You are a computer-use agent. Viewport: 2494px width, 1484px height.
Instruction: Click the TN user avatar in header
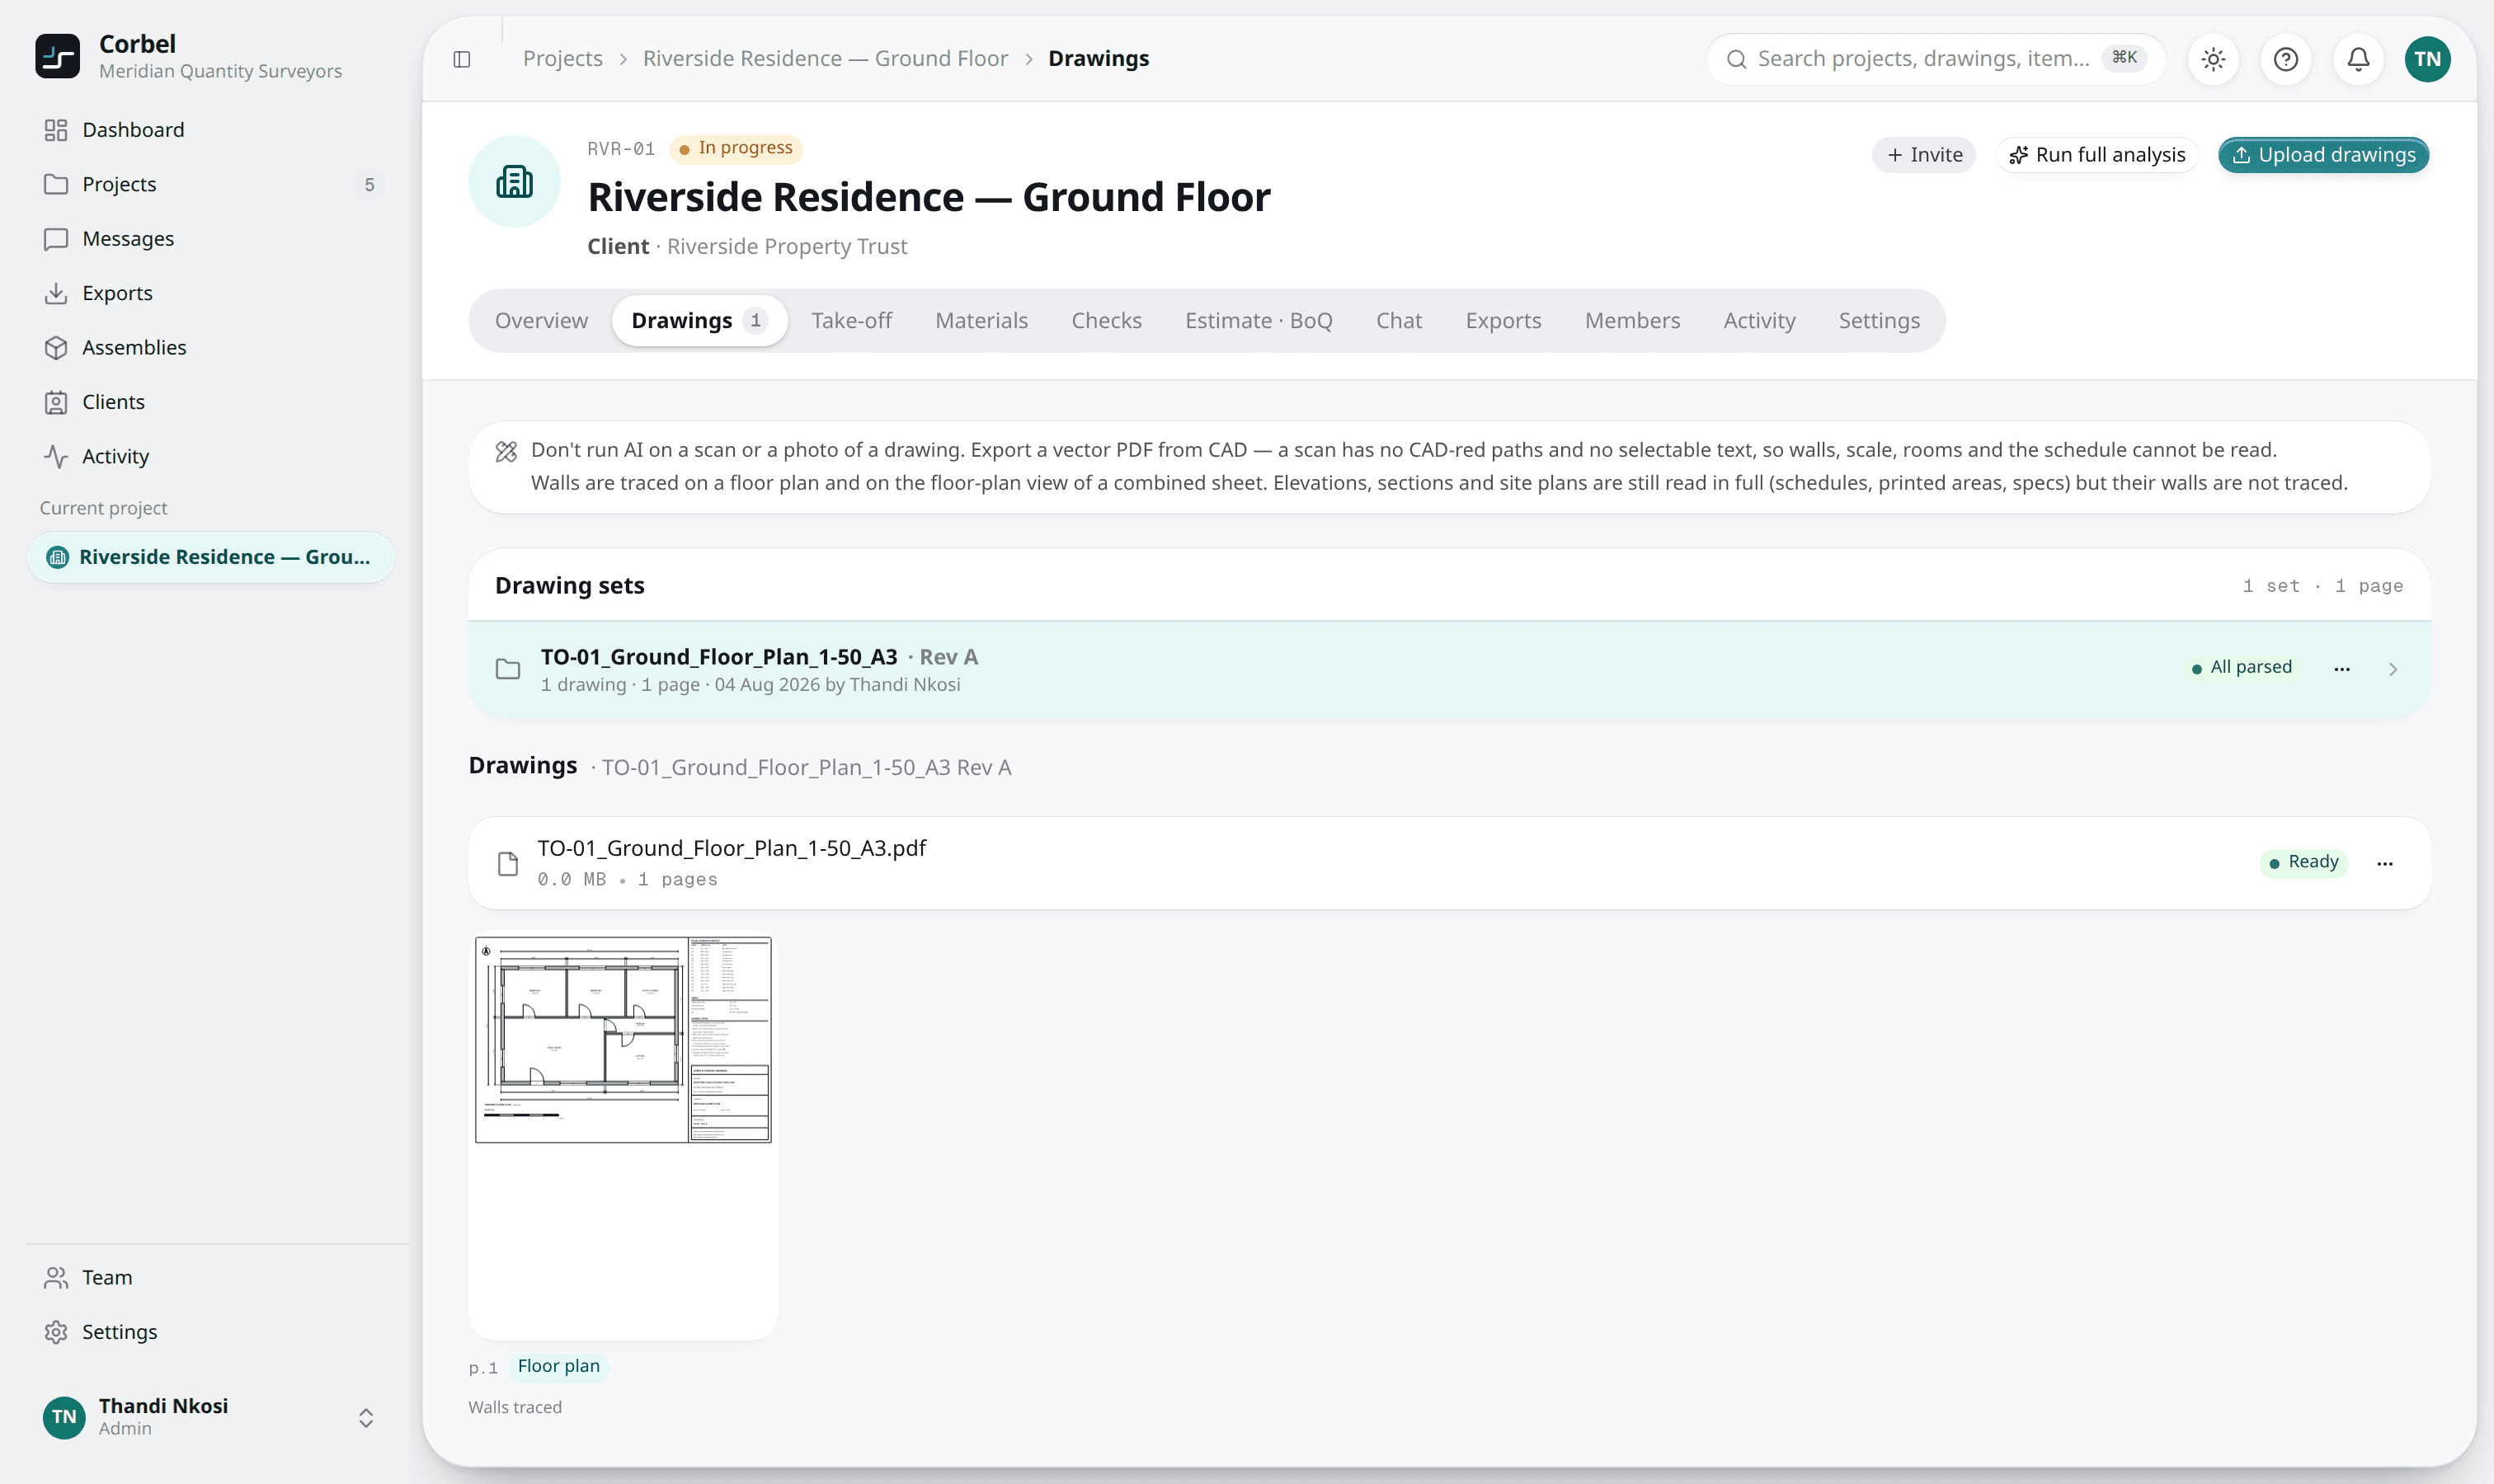pyautogui.click(x=2427, y=59)
